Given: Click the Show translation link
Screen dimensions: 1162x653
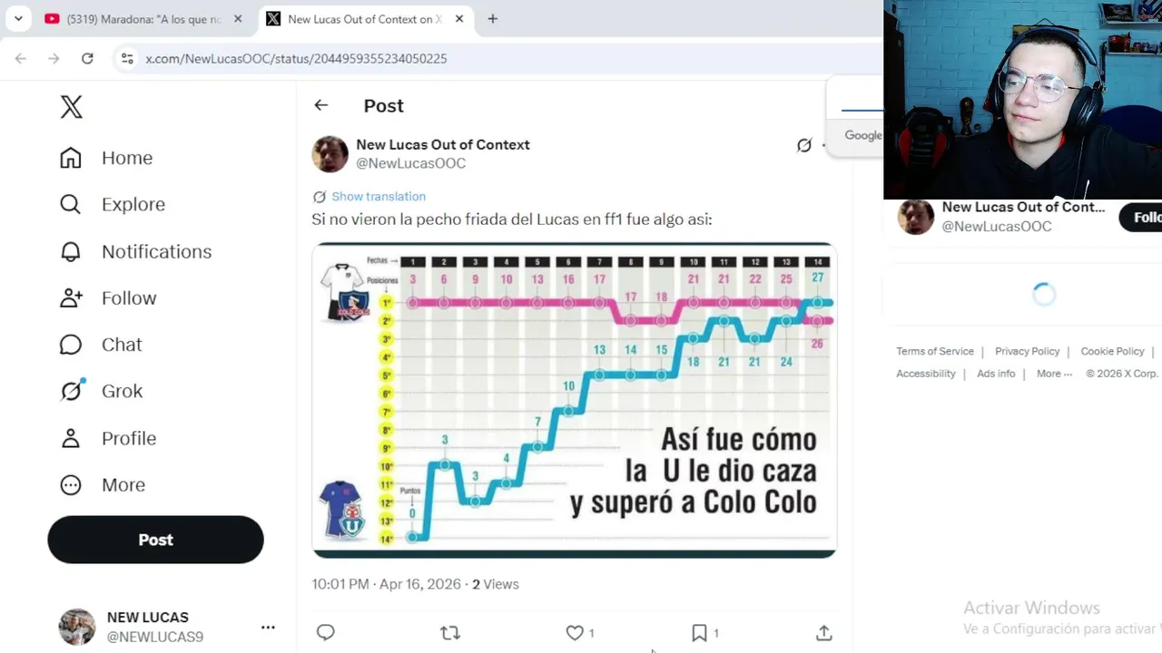Looking at the screenshot, I should pyautogui.click(x=379, y=196).
